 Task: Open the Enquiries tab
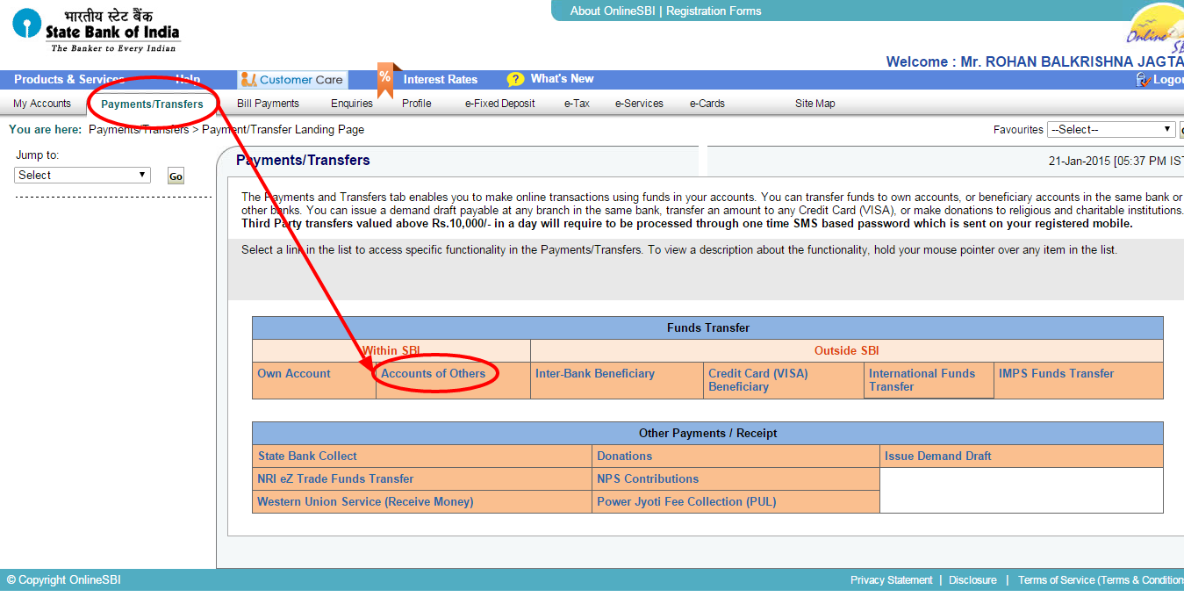coord(352,104)
